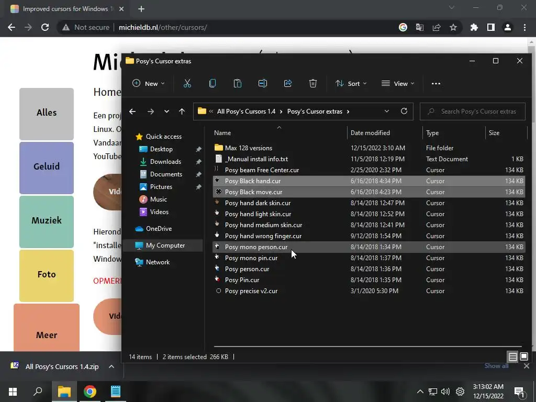Click Chrome's reload page button
536x402 pixels.
pyautogui.click(x=45, y=27)
